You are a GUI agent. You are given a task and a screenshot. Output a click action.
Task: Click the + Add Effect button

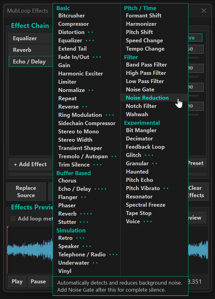(30, 164)
